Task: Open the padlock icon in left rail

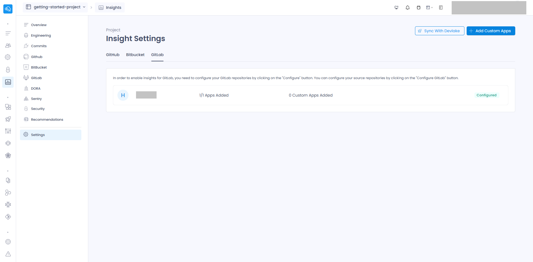Action: 8,70
